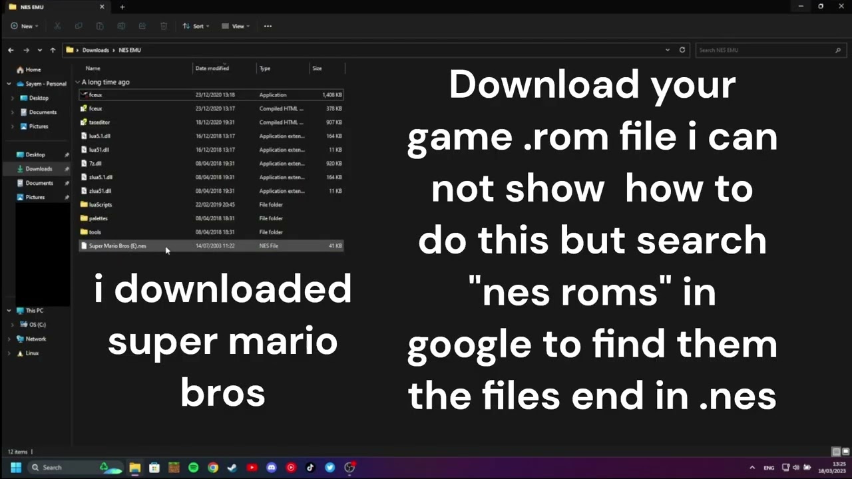Select OS (C:) drive in navigation pane
This screenshot has width=852, height=479.
point(37,325)
